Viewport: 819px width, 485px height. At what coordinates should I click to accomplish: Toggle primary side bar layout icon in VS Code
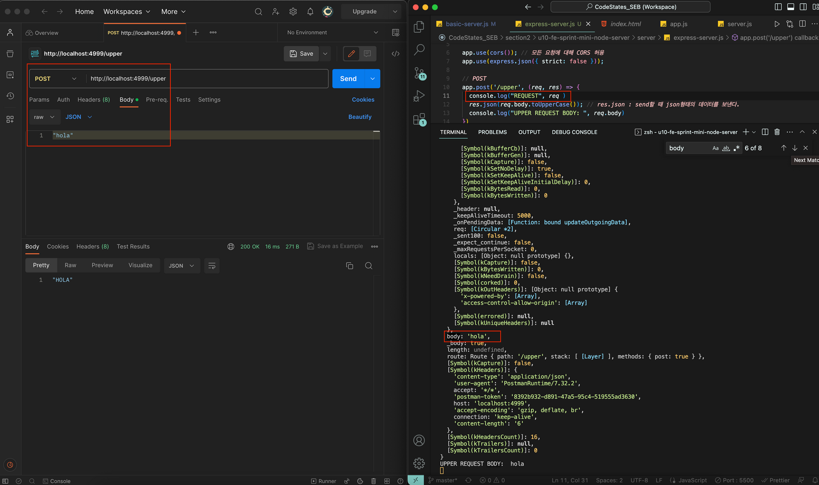coord(778,7)
